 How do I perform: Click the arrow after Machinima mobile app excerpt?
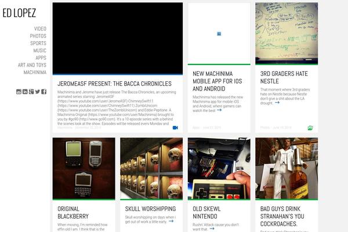coord(219,110)
